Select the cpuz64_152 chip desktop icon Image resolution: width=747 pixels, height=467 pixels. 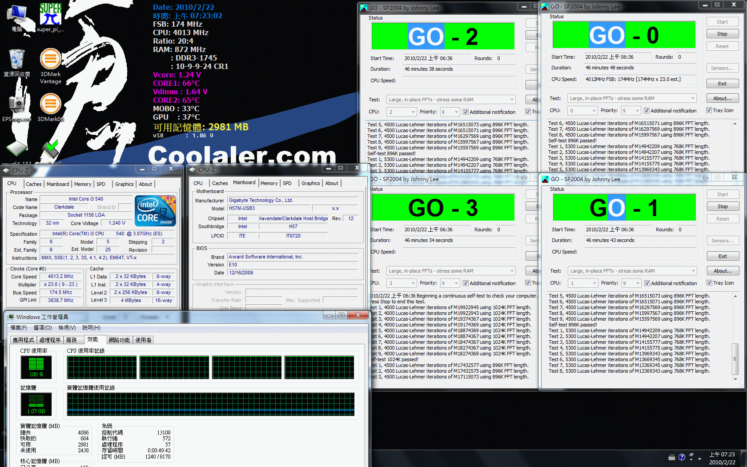(x=17, y=151)
